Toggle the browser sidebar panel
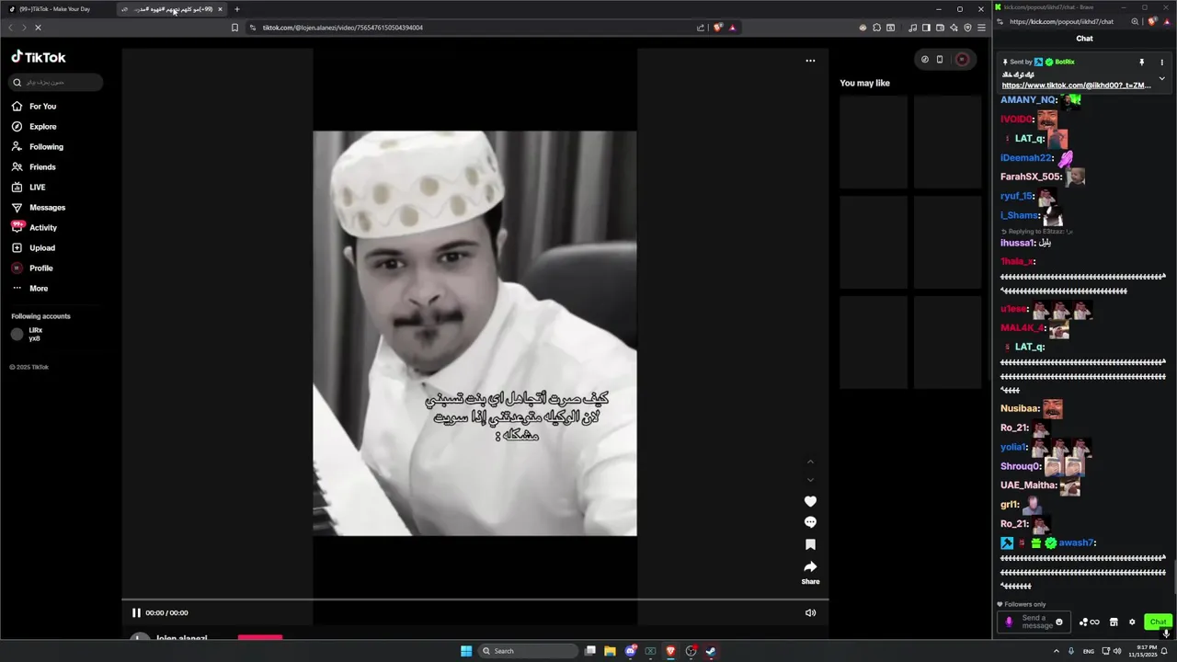The image size is (1177, 662). 926,28
